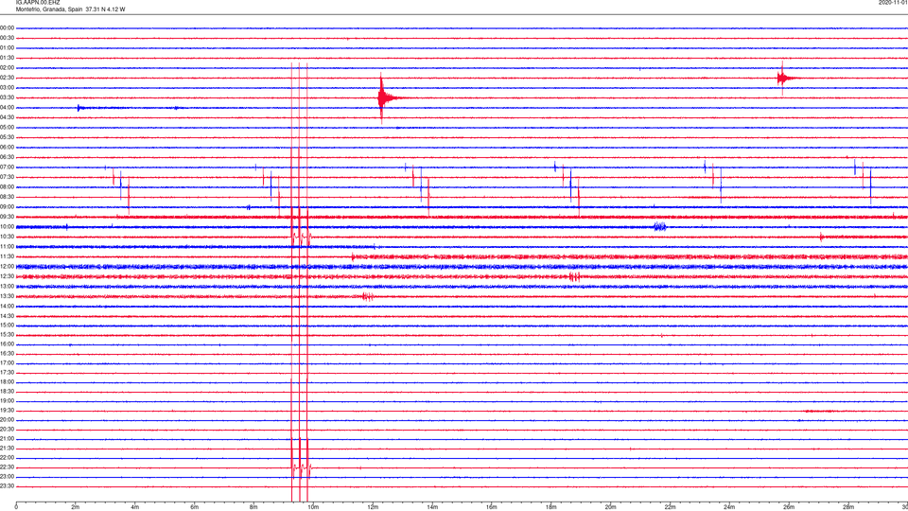Click the 26m axis tick label
Image resolution: width=908 pixels, height=511 pixels.
tap(789, 507)
